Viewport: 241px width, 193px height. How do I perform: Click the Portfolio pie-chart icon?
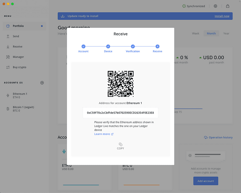pos(8,26)
